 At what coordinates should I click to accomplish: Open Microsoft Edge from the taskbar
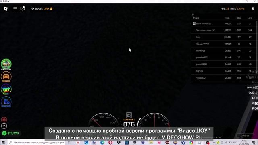[x=102, y=143]
